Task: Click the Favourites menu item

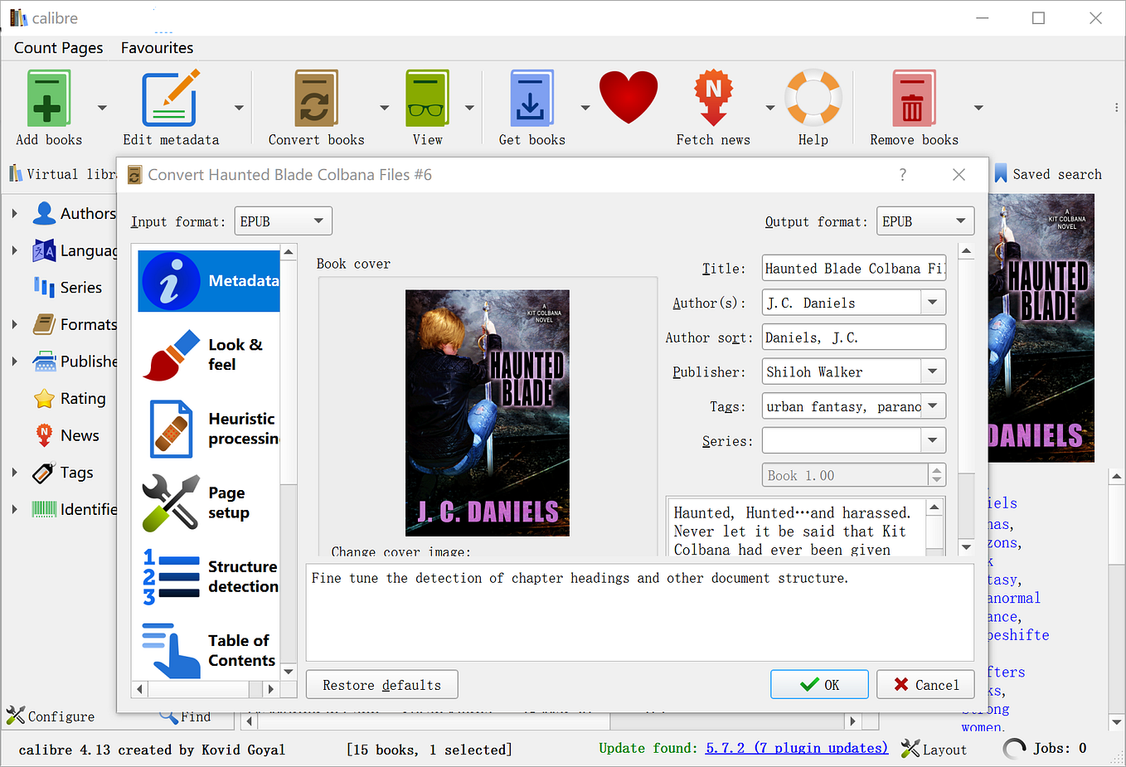Action: [x=156, y=47]
